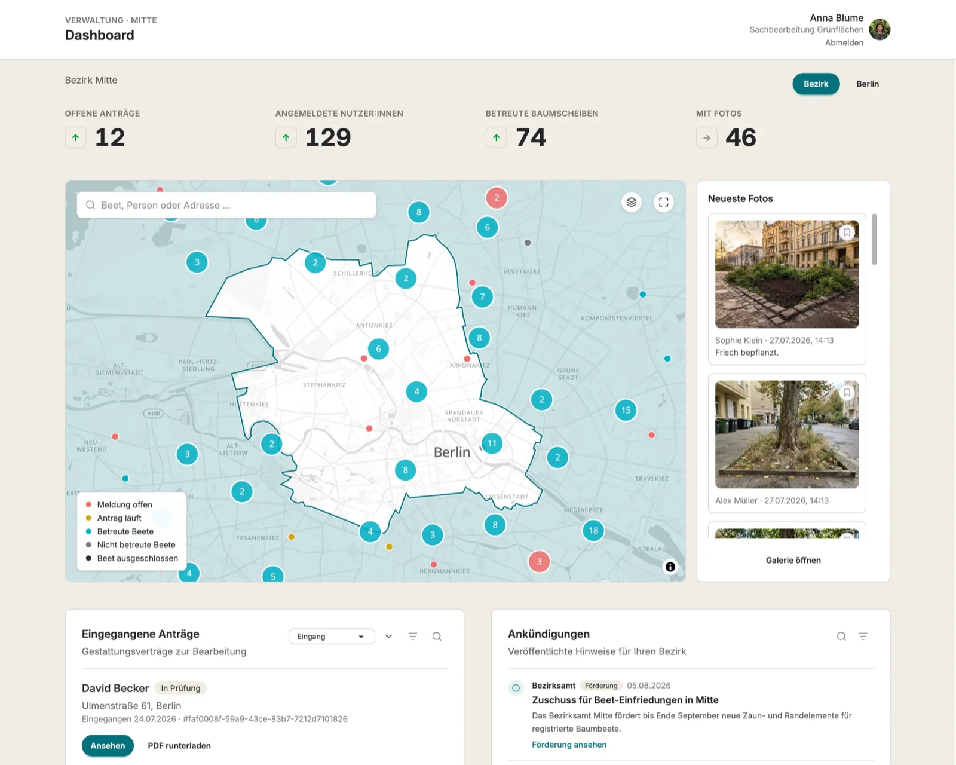Toggle Betreute Beete legend entry
956x765 pixels.
[x=119, y=531]
